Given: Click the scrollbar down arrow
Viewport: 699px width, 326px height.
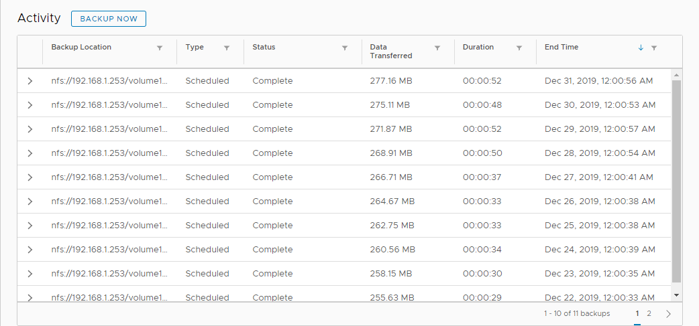Looking at the screenshot, I should click(x=676, y=295).
